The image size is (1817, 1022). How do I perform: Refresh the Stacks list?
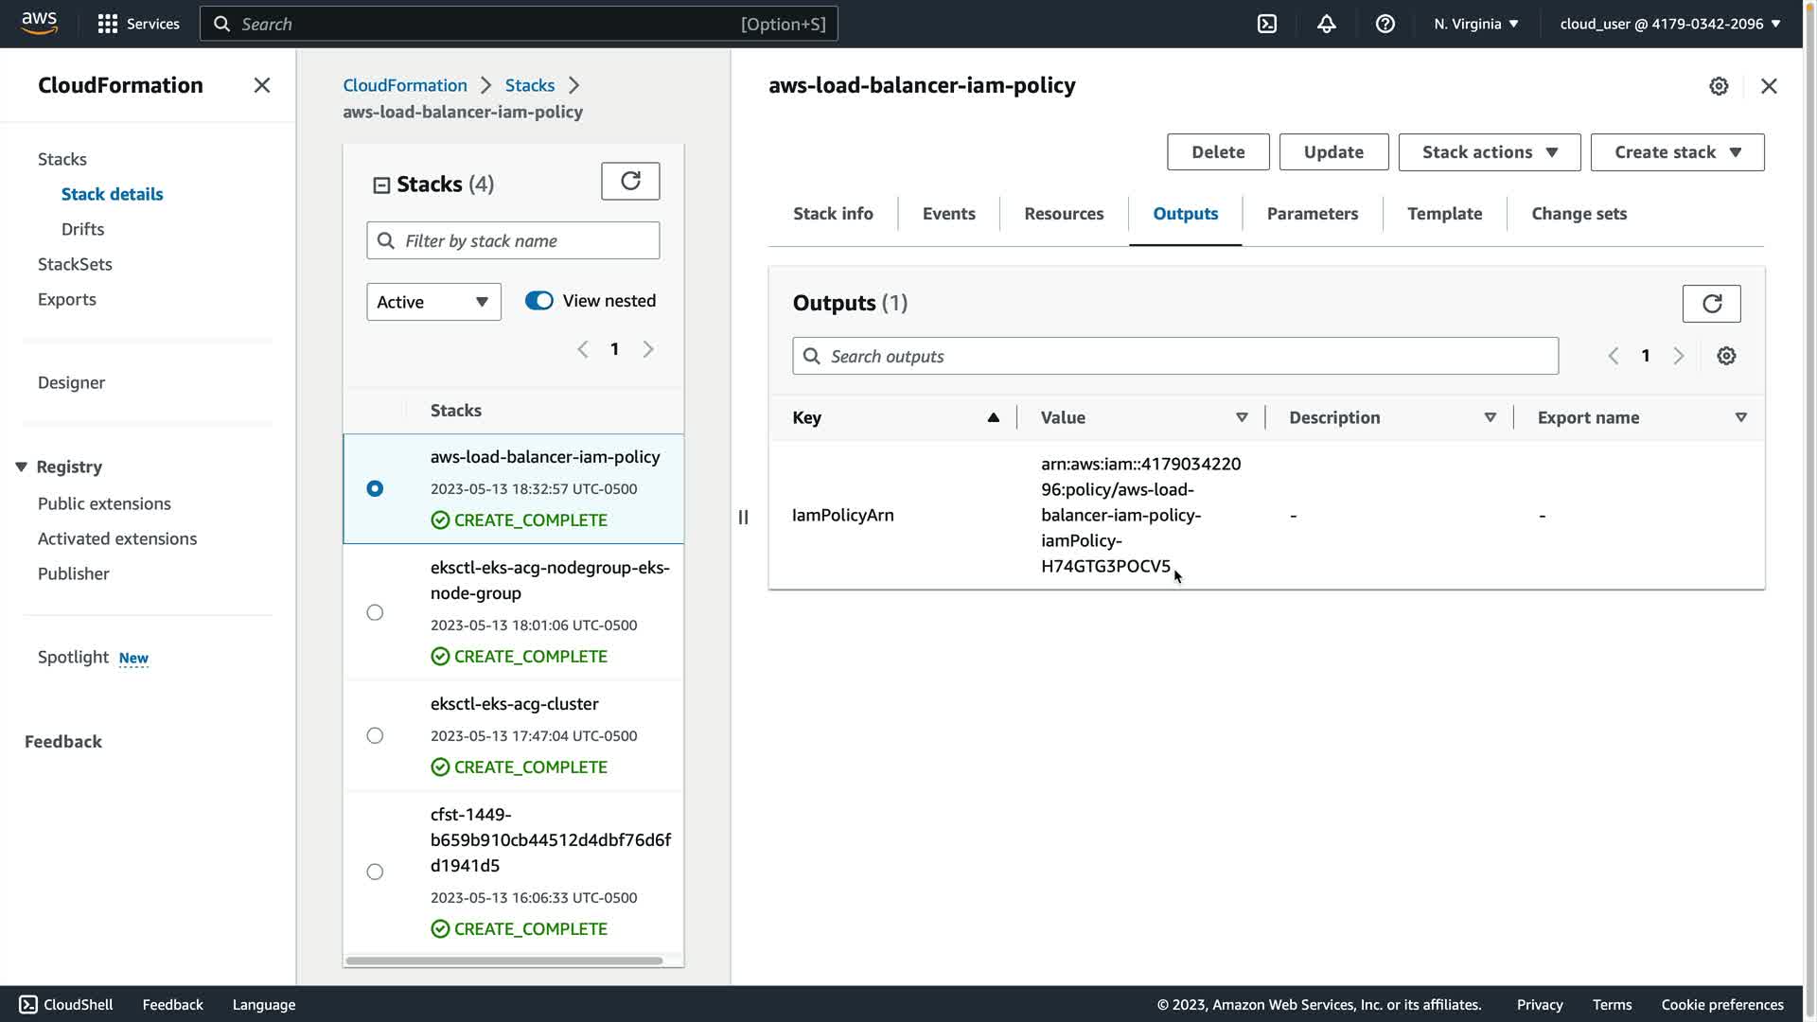[630, 181]
